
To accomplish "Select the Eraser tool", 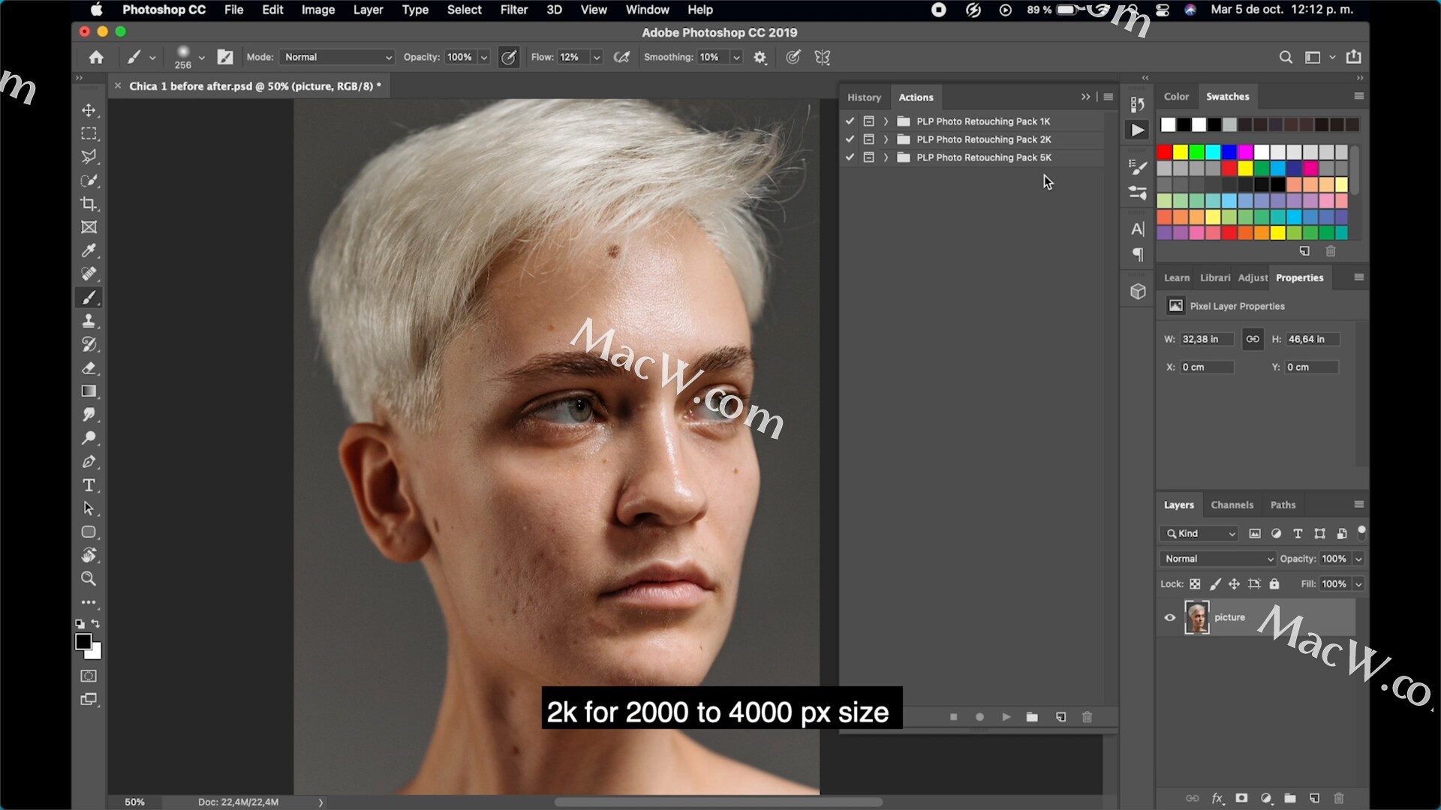I will click(89, 368).
